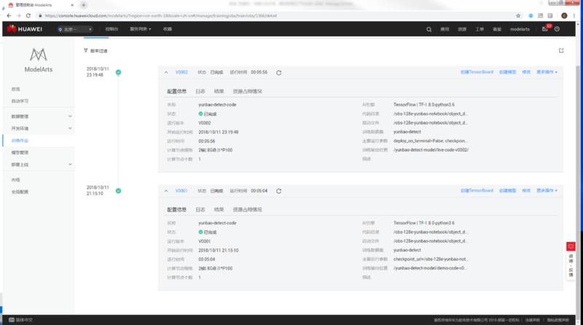
Task: Open the message inbox with red badge
Action: pyautogui.click(x=545, y=28)
